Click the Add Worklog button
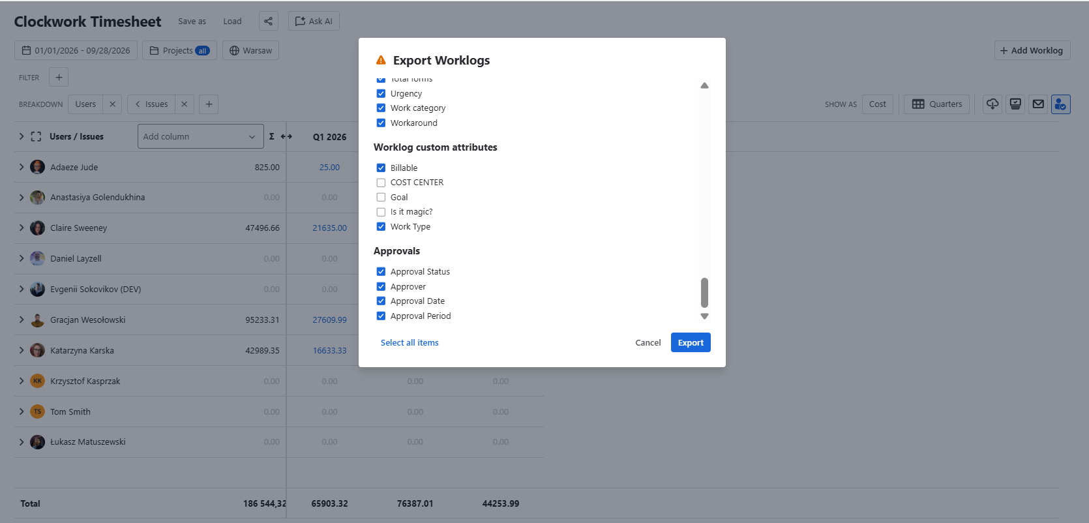The width and height of the screenshot is (1089, 523). [1032, 50]
